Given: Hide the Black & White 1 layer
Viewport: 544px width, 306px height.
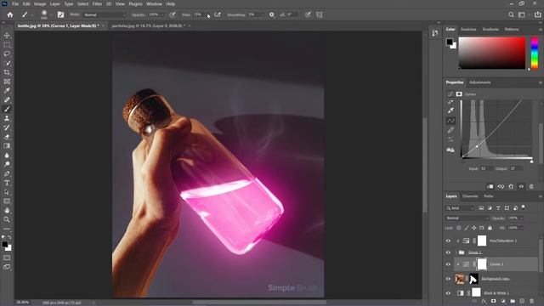Looking at the screenshot, I should pos(448,293).
